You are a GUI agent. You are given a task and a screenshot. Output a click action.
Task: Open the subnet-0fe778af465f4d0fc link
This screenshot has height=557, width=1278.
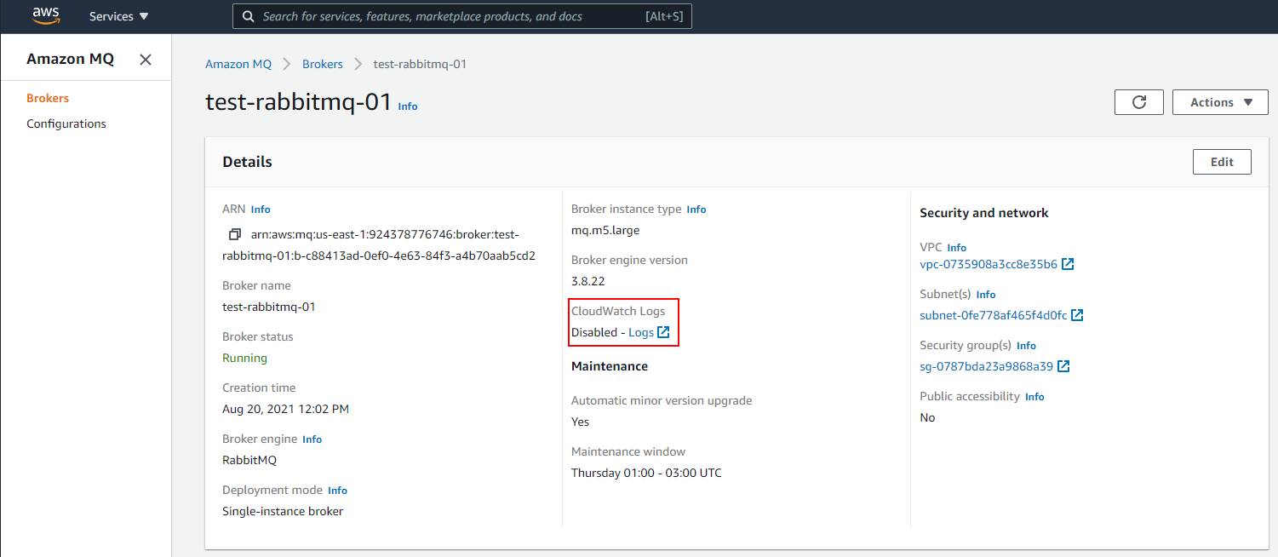[x=994, y=315]
